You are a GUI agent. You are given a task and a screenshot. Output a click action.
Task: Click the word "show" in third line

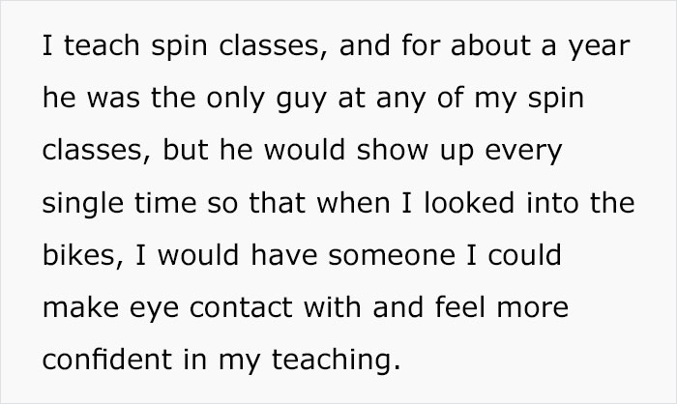(393, 150)
